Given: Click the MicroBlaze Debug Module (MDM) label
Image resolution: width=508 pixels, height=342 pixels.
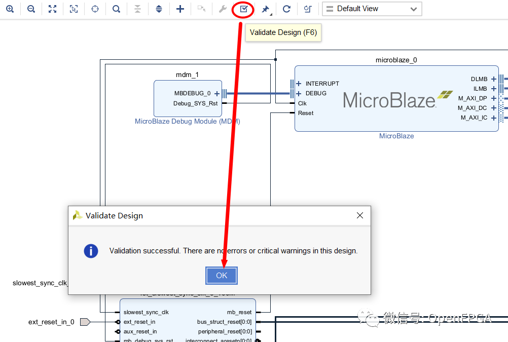Looking at the screenshot, I should (187, 121).
